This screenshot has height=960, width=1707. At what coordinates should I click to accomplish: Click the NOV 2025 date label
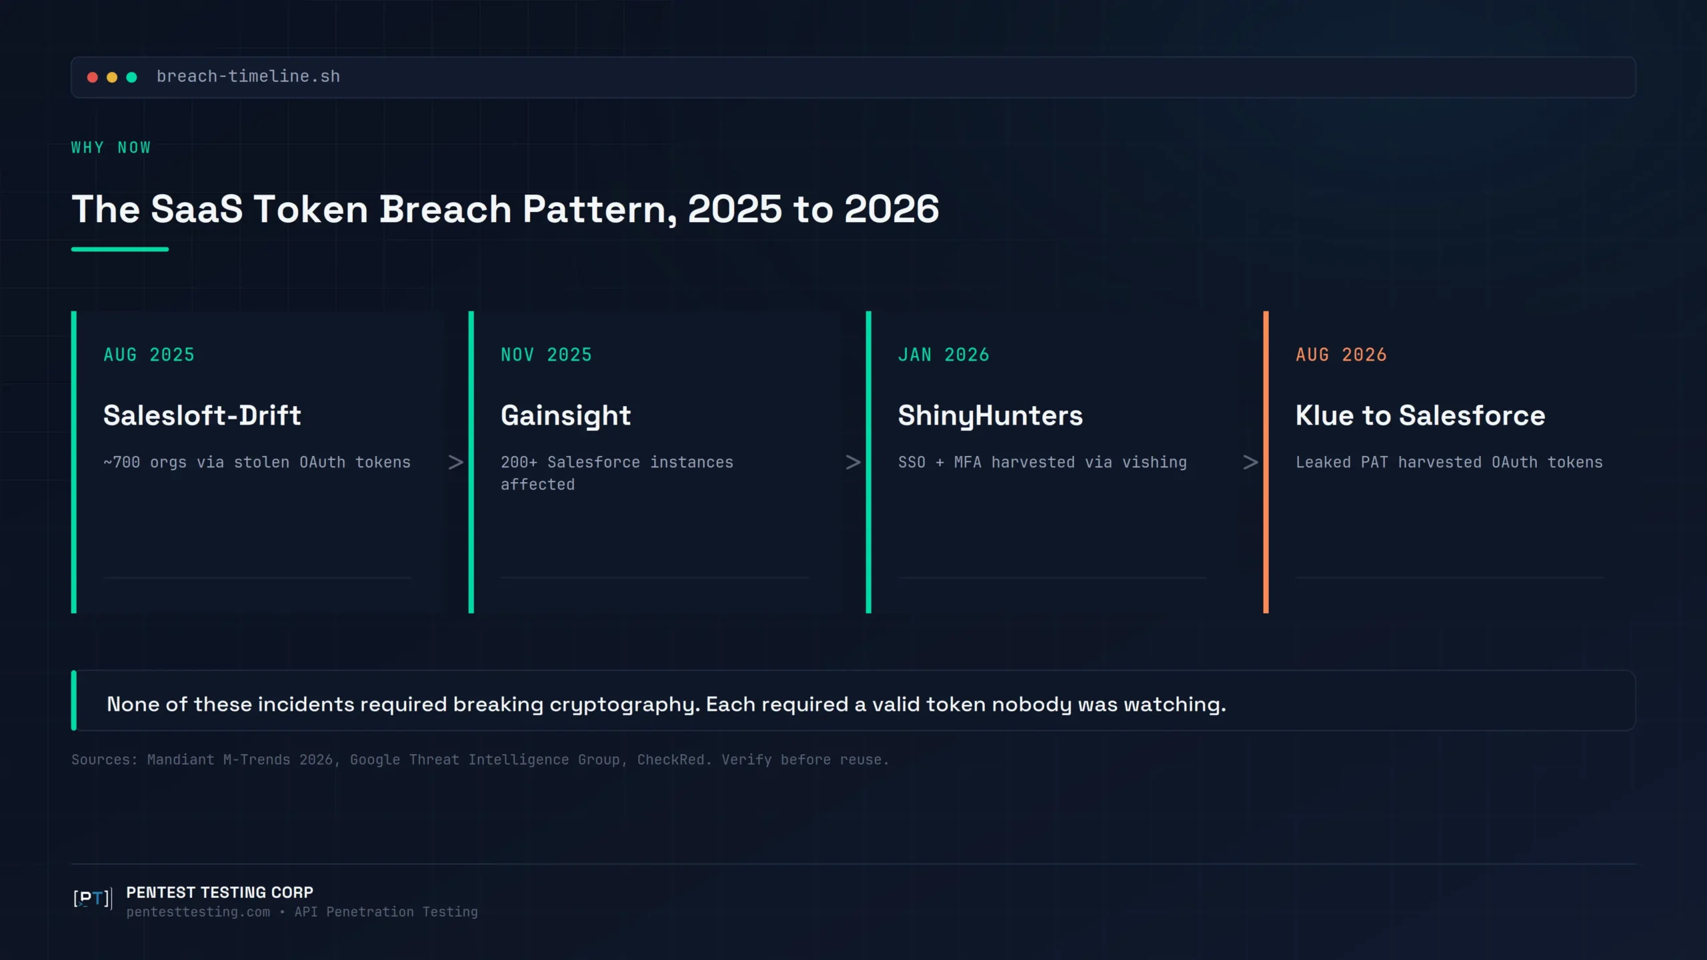(x=547, y=355)
